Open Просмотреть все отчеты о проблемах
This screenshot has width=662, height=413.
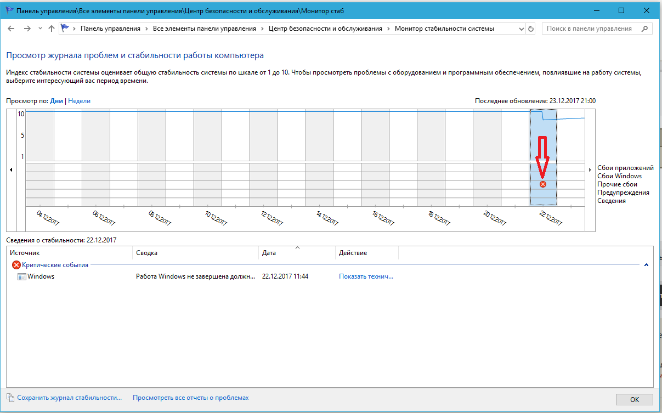[191, 398]
